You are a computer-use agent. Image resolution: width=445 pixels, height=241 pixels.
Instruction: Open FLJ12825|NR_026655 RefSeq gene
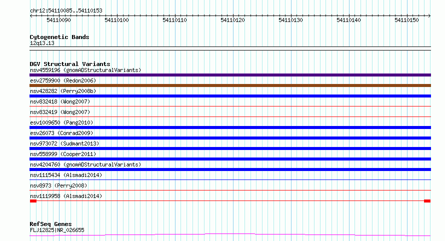coord(57,230)
